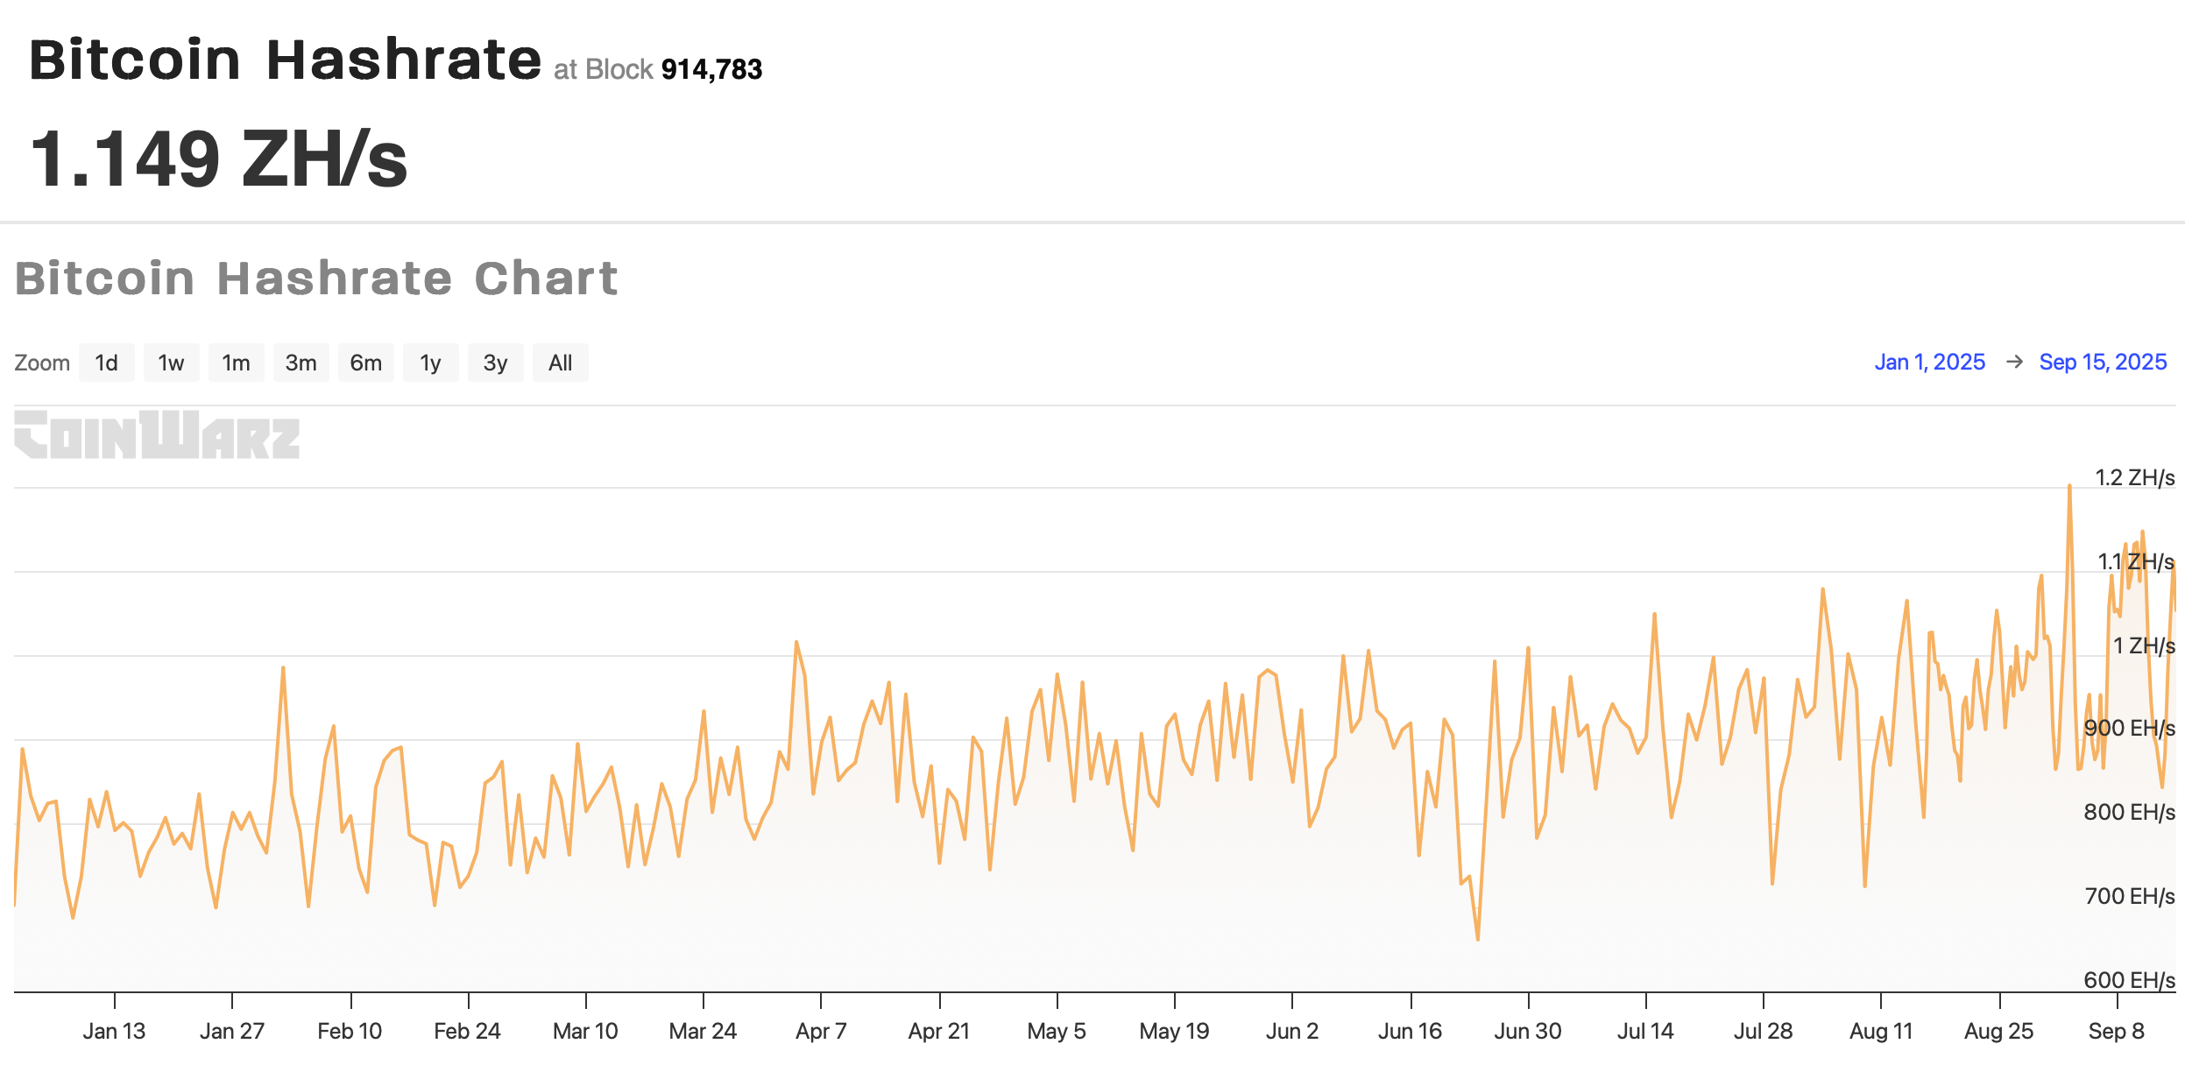Select the 1m zoom range

pos(236,363)
